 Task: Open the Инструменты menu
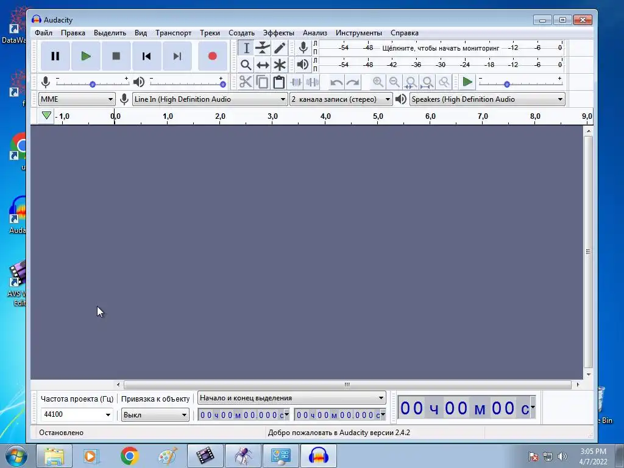pos(358,33)
